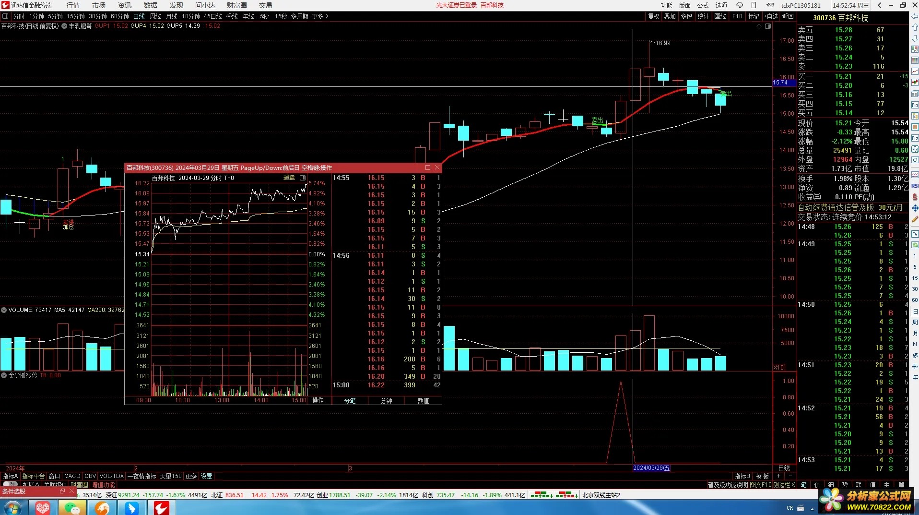
Task: Open the mobile phone icon in title bar
Action: click(754, 5)
